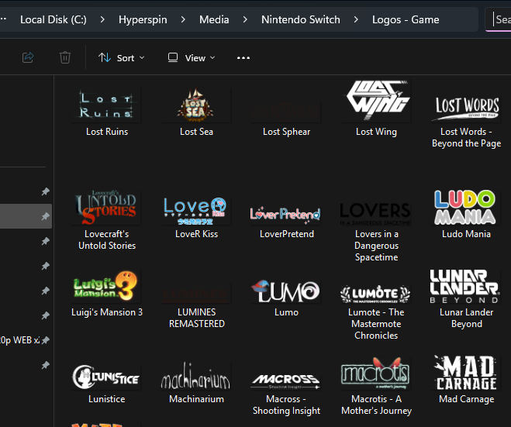Image resolution: width=511 pixels, height=427 pixels.
Task: Select Macross Shooting Insight logo thumbnail
Action: coord(286,381)
